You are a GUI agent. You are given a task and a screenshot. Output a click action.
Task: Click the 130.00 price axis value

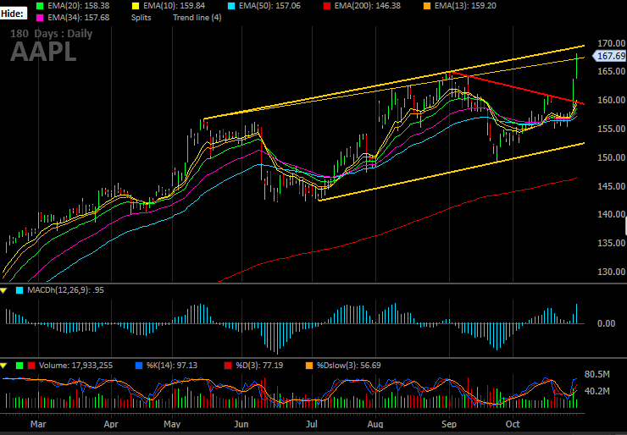coord(612,272)
